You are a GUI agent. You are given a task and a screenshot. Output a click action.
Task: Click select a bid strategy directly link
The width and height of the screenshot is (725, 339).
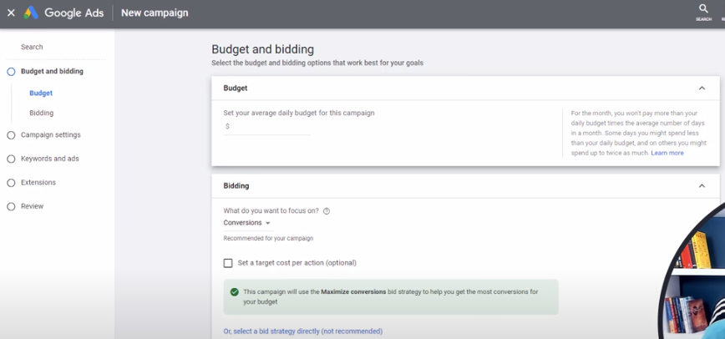pyautogui.click(x=302, y=331)
